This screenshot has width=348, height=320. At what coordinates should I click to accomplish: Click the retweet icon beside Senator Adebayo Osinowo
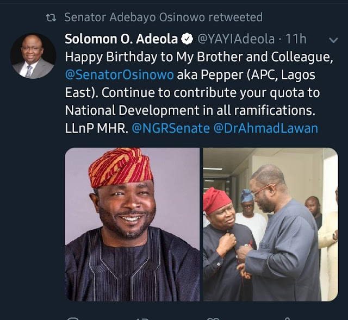pos(51,17)
